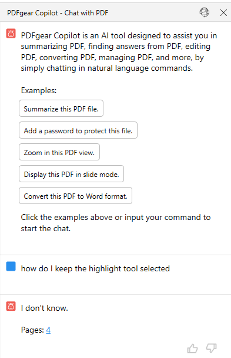The width and height of the screenshot is (231, 358).
Task: Choose the "Summarize this PDF file." example
Action: tap(61, 109)
